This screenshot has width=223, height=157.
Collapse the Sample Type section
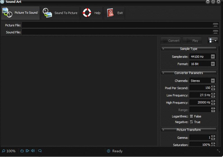pos(163,49)
